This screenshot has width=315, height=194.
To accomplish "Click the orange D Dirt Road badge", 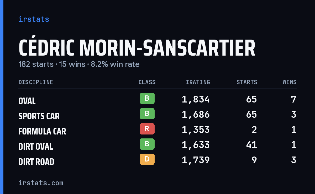I will (147, 159).
